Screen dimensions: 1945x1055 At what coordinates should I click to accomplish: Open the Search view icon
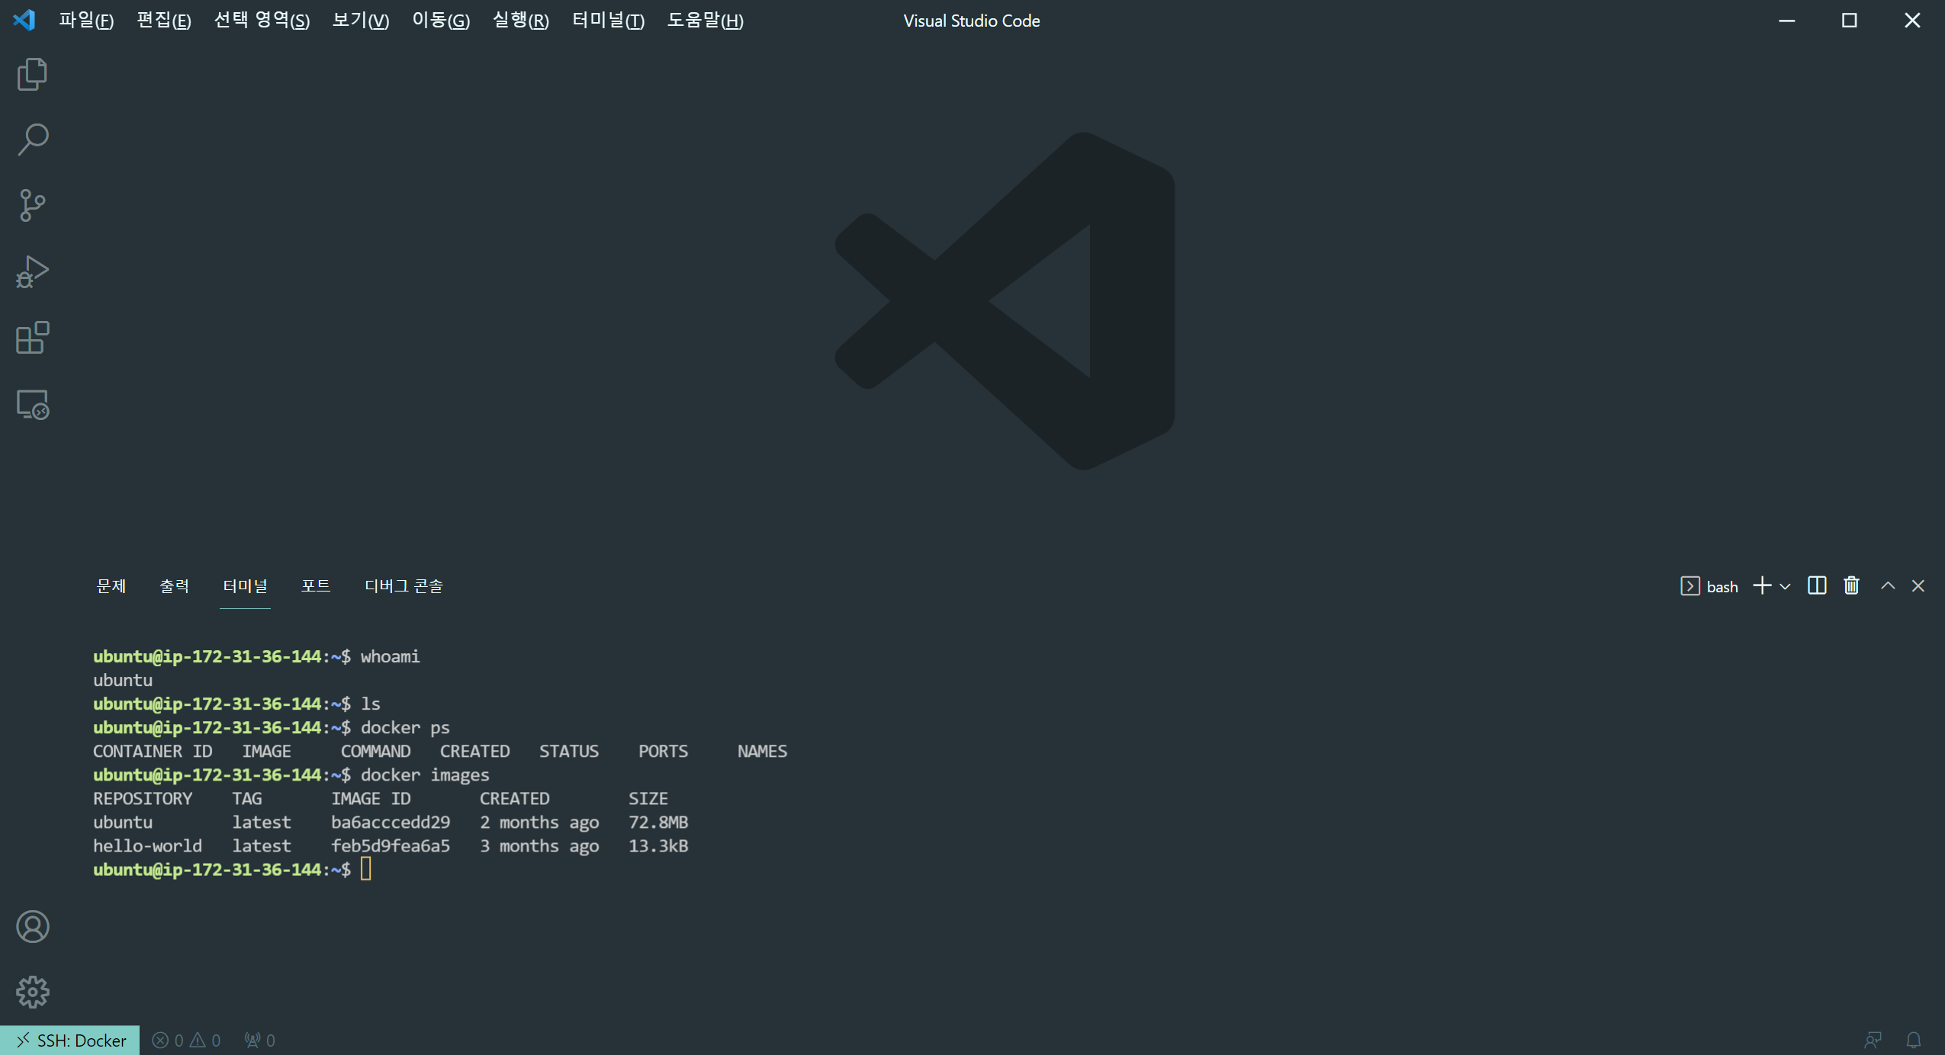(32, 140)
